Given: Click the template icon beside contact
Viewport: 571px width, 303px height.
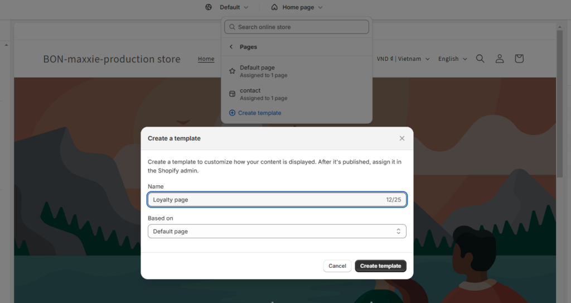Looking at the screenshot, I should click(232, 94).
